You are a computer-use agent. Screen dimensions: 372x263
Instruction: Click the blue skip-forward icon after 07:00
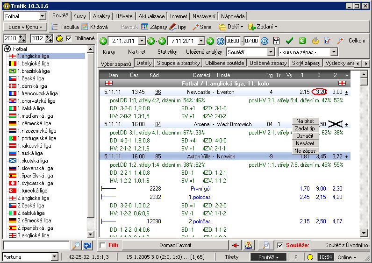pos(265,41)
